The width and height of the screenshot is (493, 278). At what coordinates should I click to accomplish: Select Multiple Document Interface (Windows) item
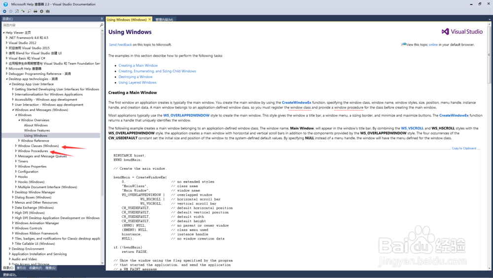47,187
